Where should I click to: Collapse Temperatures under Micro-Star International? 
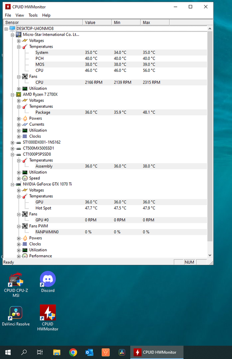(19, 47)
